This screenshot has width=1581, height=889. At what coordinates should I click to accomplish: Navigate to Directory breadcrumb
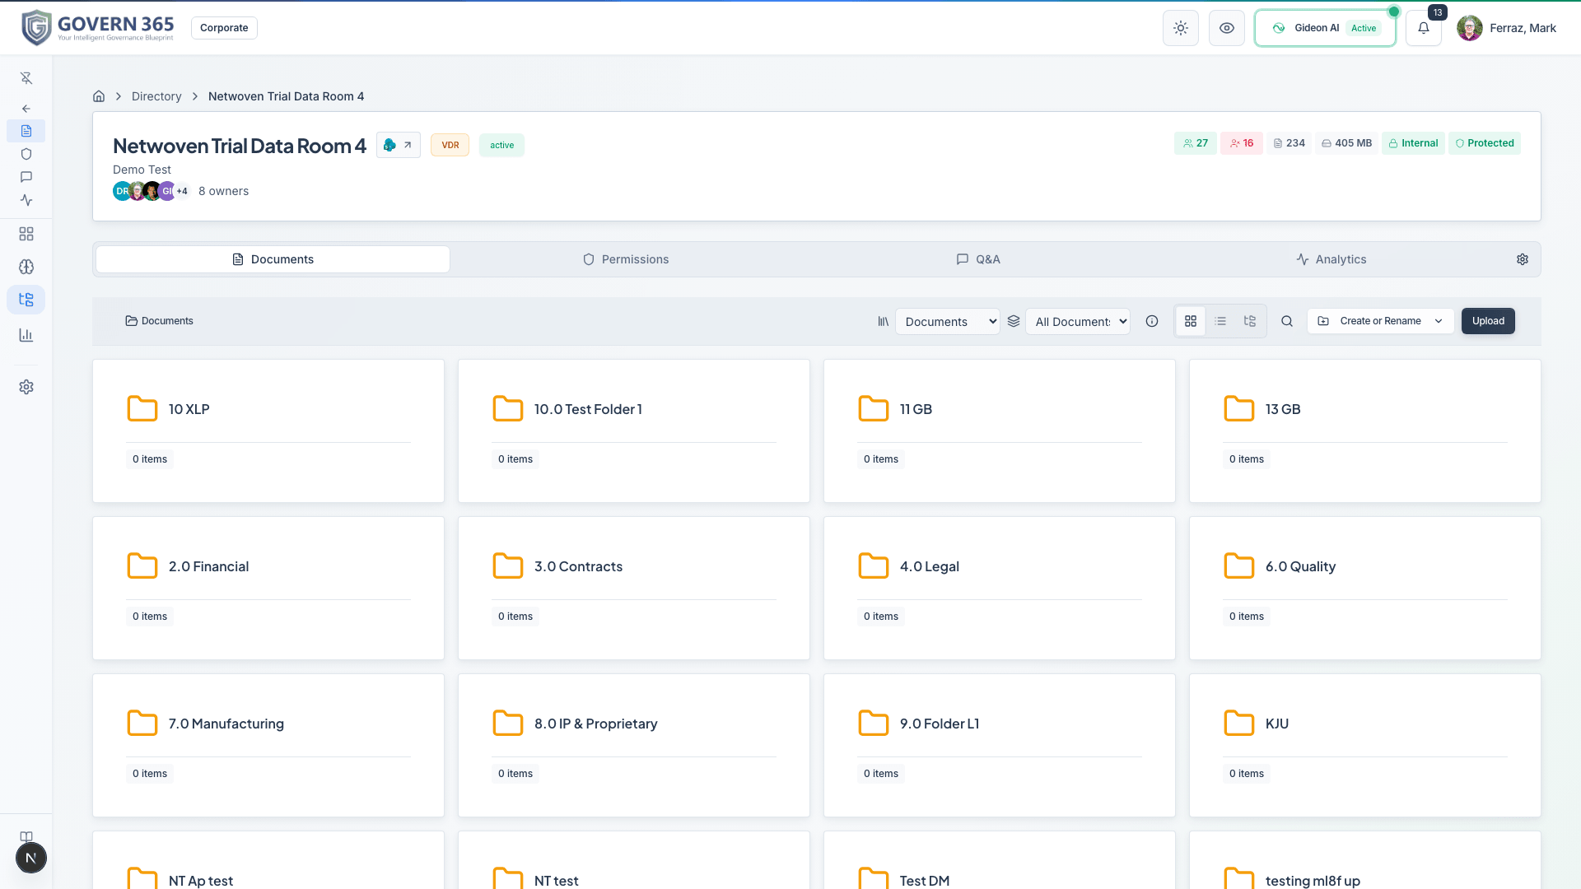click(x=156, y=96)
